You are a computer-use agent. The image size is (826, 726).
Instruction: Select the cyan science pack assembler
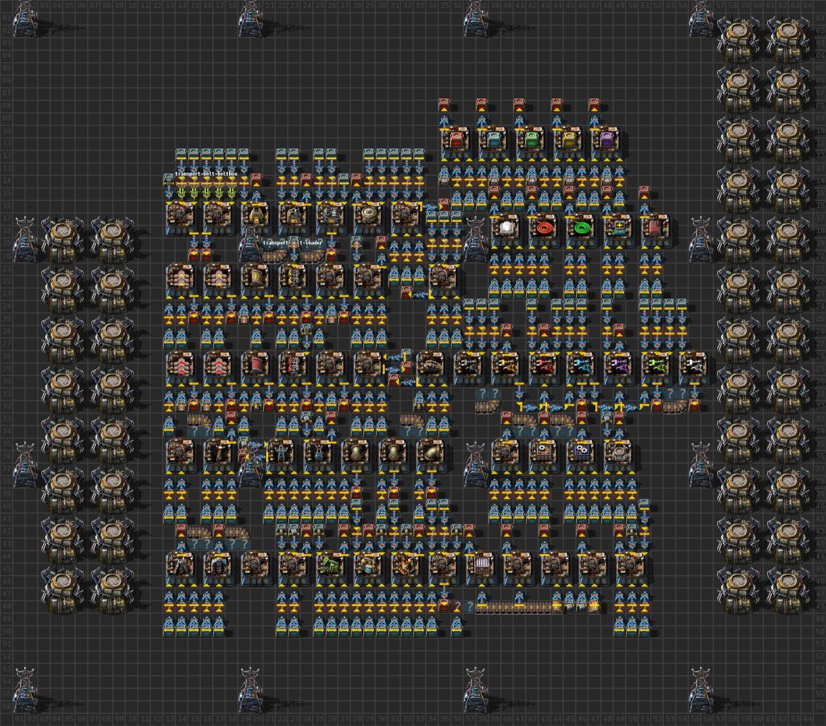coord(493,141)
